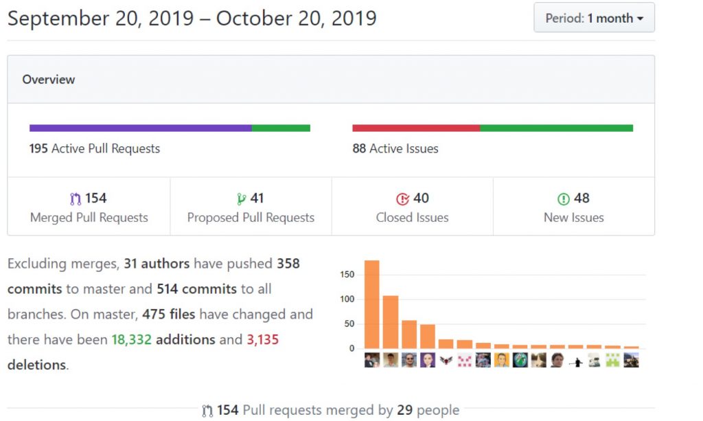703x421 pixels.
Task: Select the Closed Issues tab
Action: tap(412, 207)
